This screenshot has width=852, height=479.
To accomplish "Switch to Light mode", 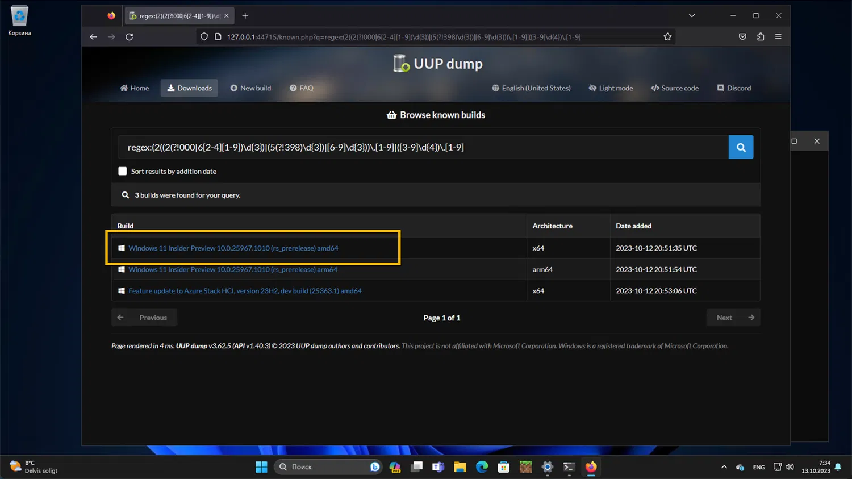I will click(611, 88).
